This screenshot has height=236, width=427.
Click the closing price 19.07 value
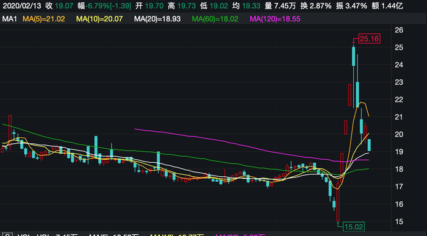point(64,5)
